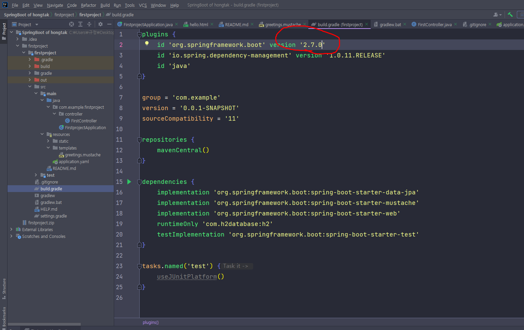The image size is (524, 330).
Task: Open the Tools menu
Action: 129,5
